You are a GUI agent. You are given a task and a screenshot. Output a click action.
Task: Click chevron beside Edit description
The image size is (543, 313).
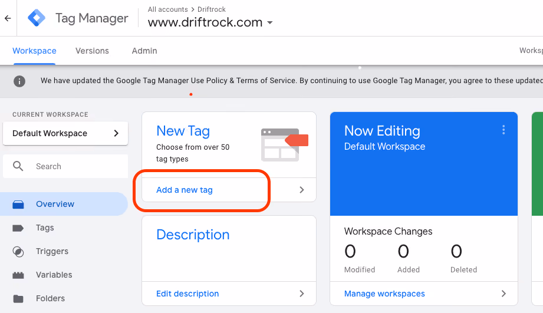[x=302, y=294]
